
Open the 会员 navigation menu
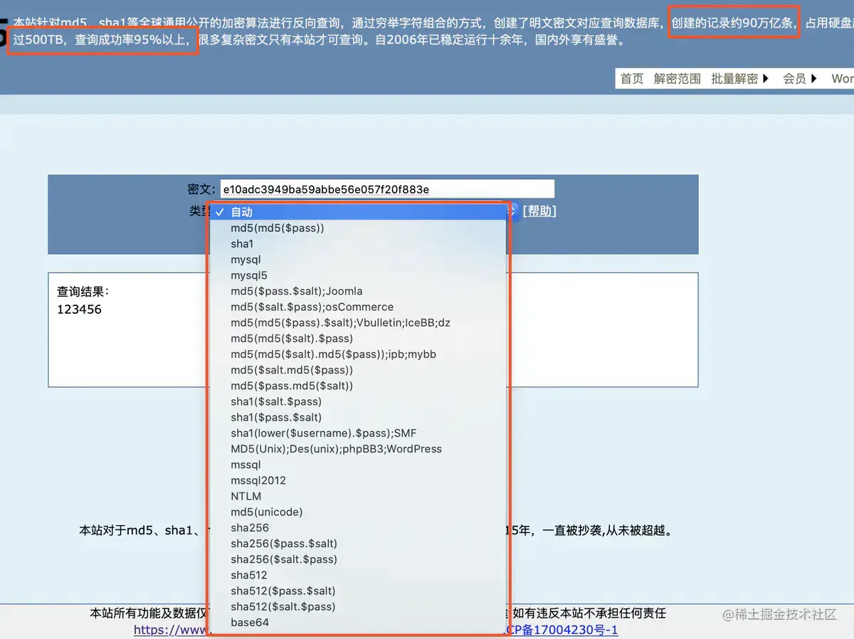click(800, 79)
